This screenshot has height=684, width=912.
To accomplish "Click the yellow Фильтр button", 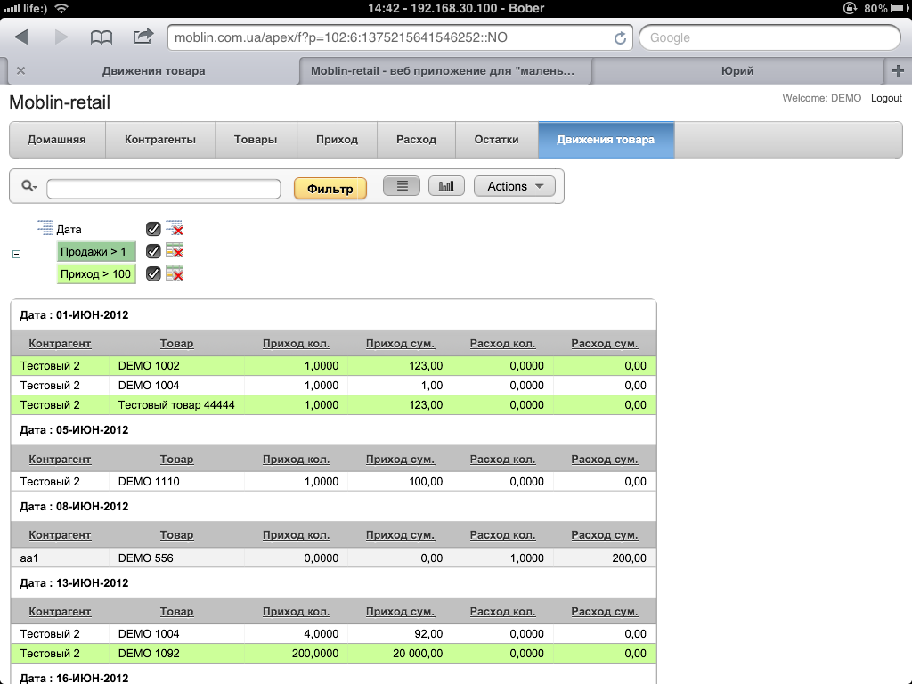I will pos(330,189).
